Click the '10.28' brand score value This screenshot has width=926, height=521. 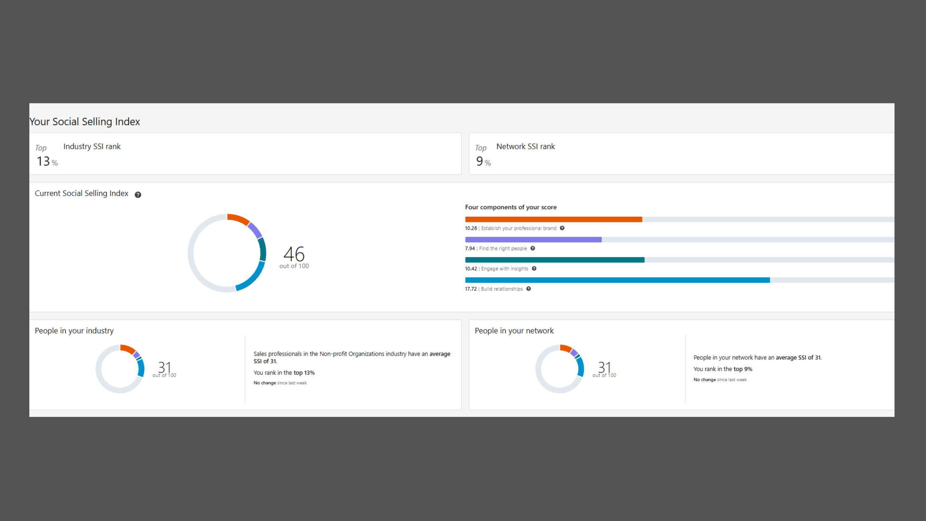tap(471, 228)
